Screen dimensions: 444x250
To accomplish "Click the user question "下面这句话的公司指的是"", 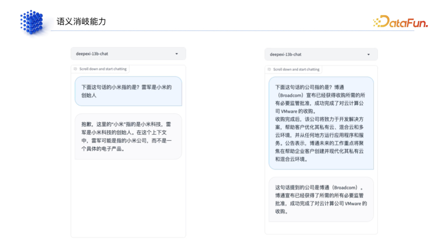I will point(321,123).
